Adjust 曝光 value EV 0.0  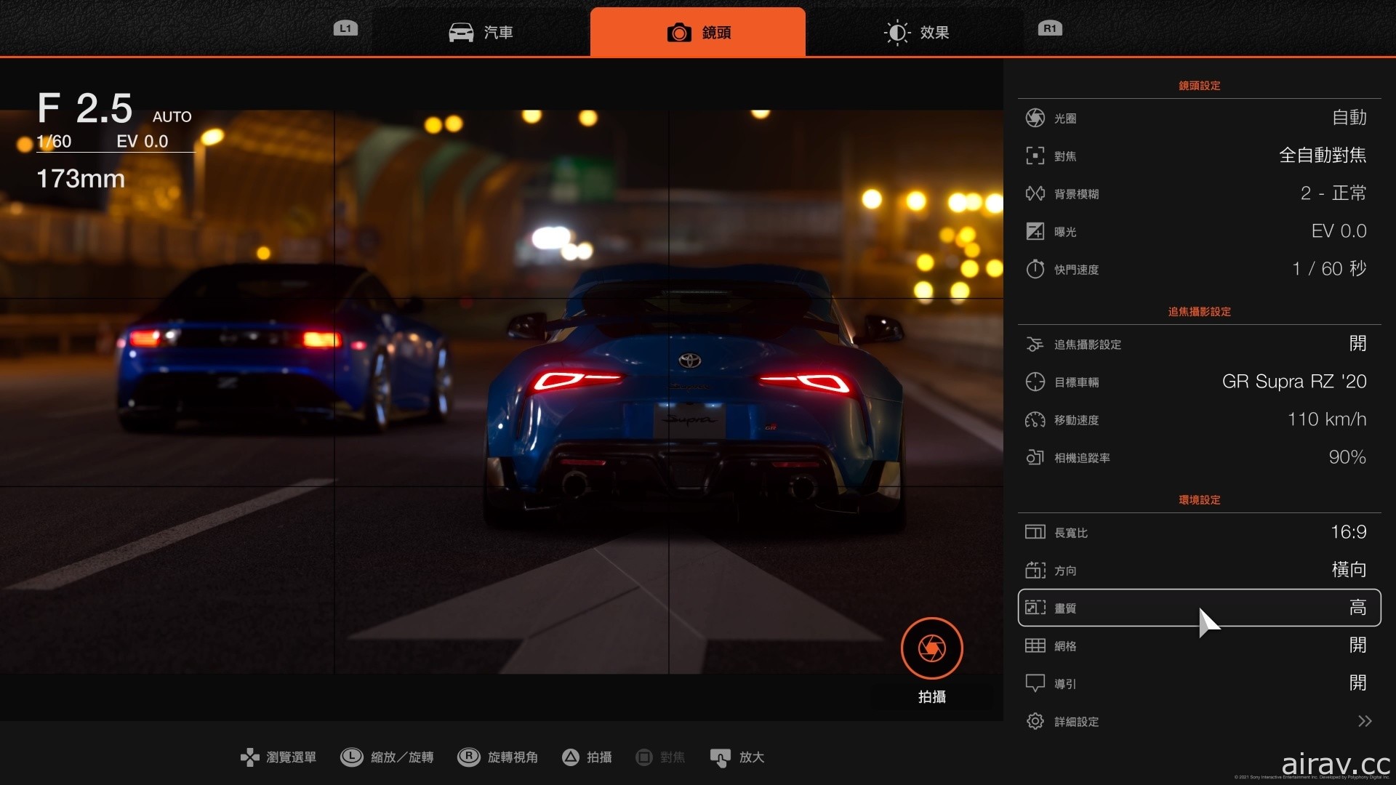tap(1339, 231)
